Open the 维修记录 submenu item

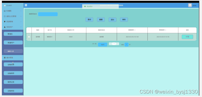tap(13, 82)
